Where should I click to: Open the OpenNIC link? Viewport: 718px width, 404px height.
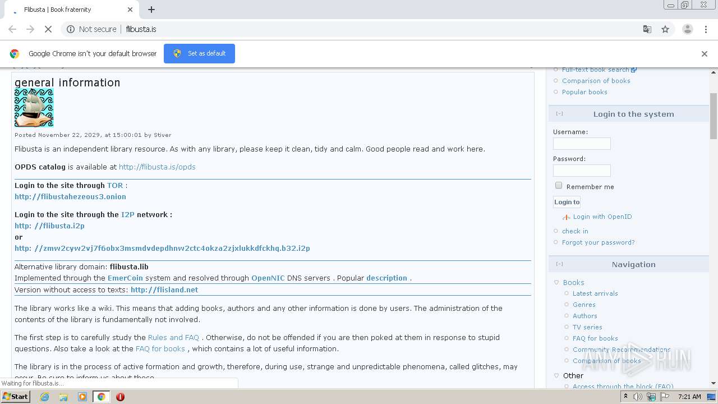pyautogui.click(x=268, y=278)
